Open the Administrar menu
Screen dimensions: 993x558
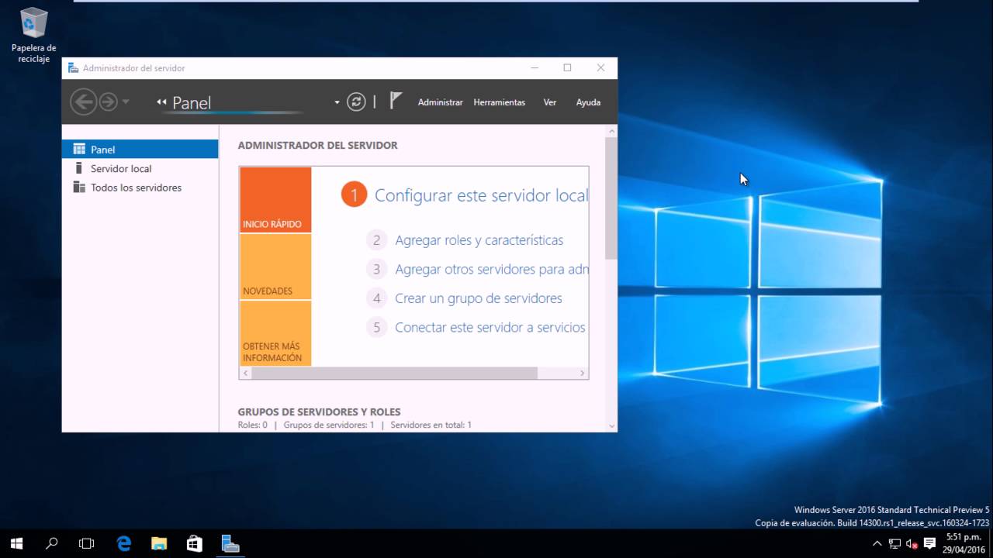click(x=440, y=102)
